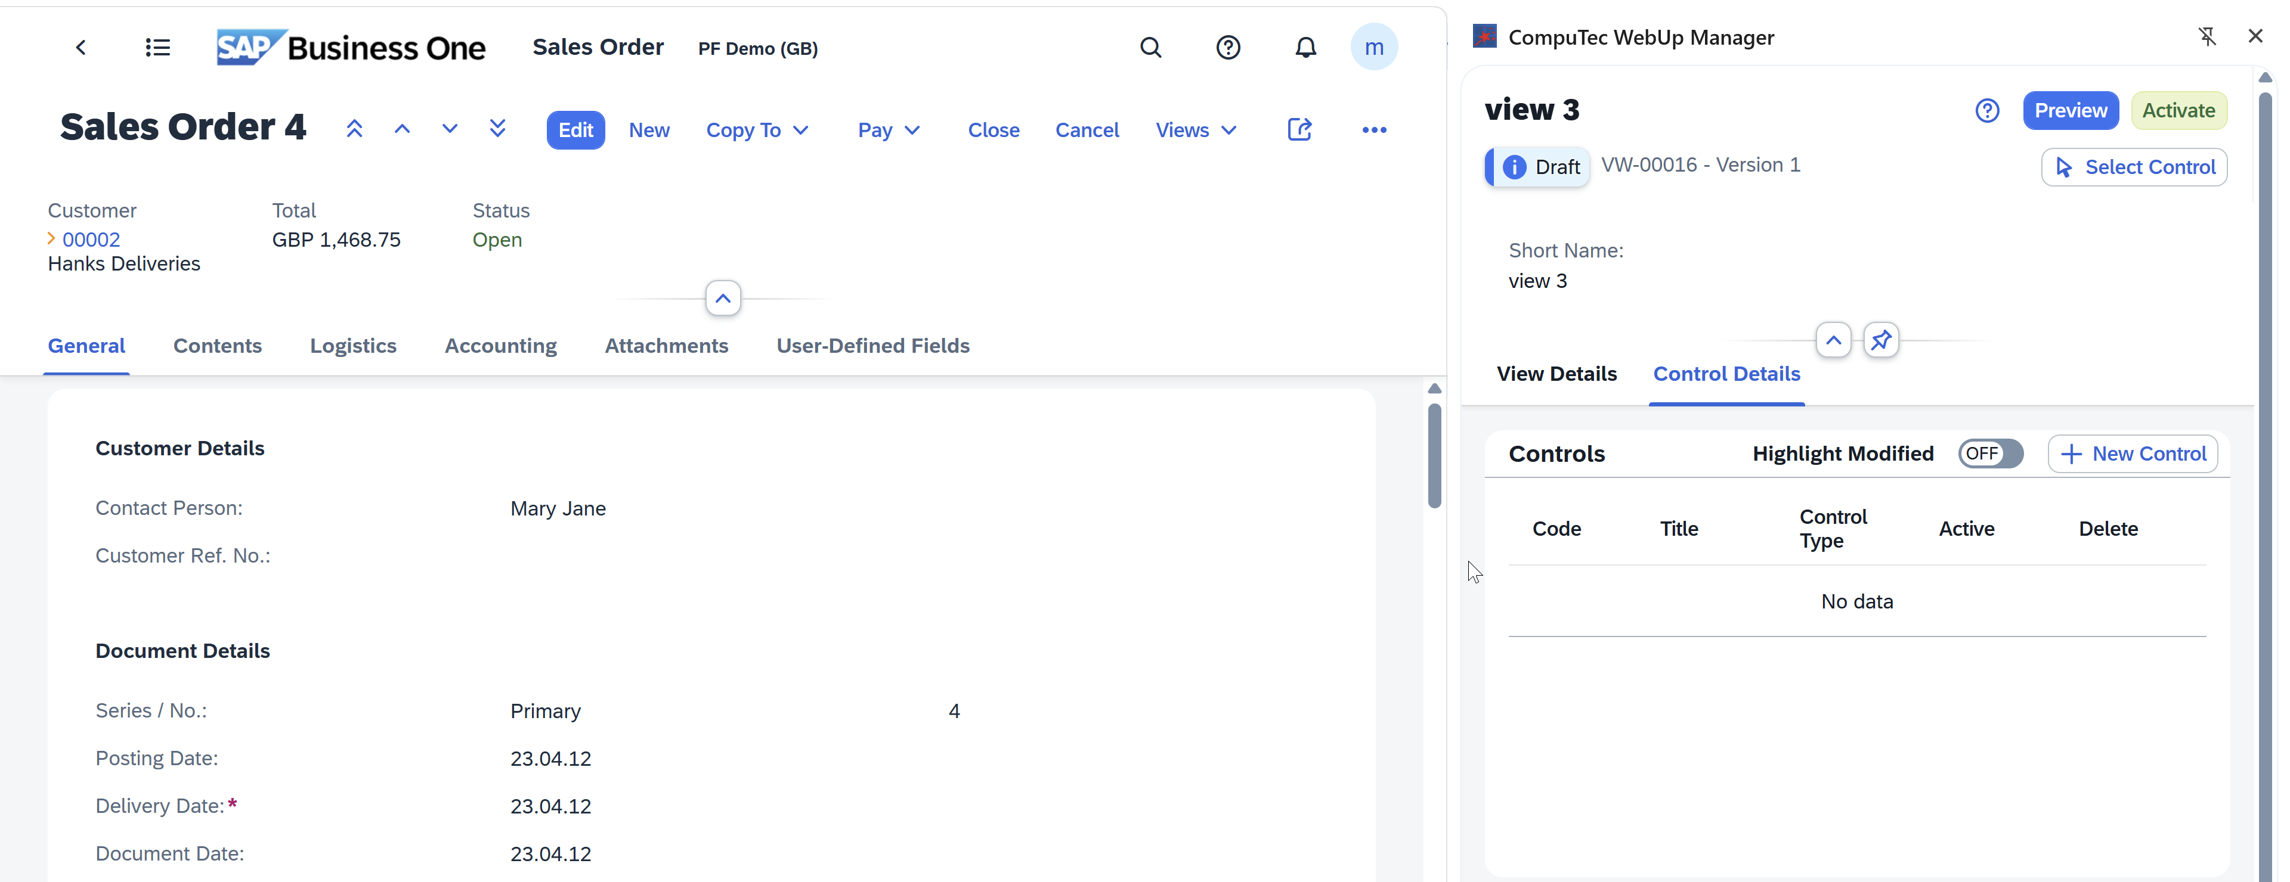Open the navigation list menu icon

pos(157,47)
